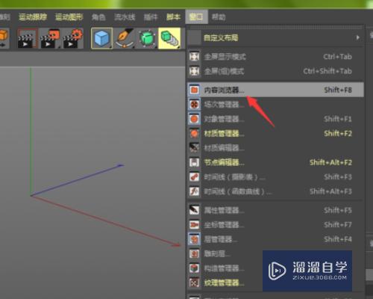Open 雕刻层 menu entry

click(225, 254)
